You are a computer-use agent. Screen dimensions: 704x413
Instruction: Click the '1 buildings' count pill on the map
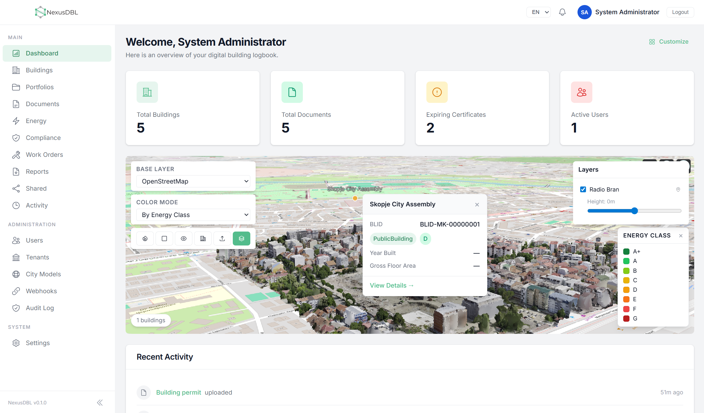pyautogui.click(x=151, y=320)
